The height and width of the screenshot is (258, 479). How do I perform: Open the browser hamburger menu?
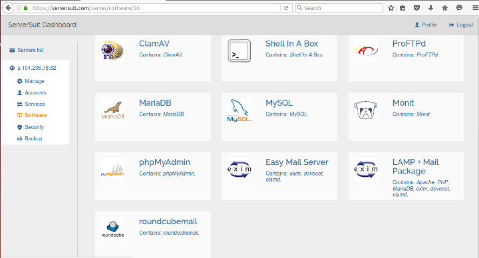point(475,8)
